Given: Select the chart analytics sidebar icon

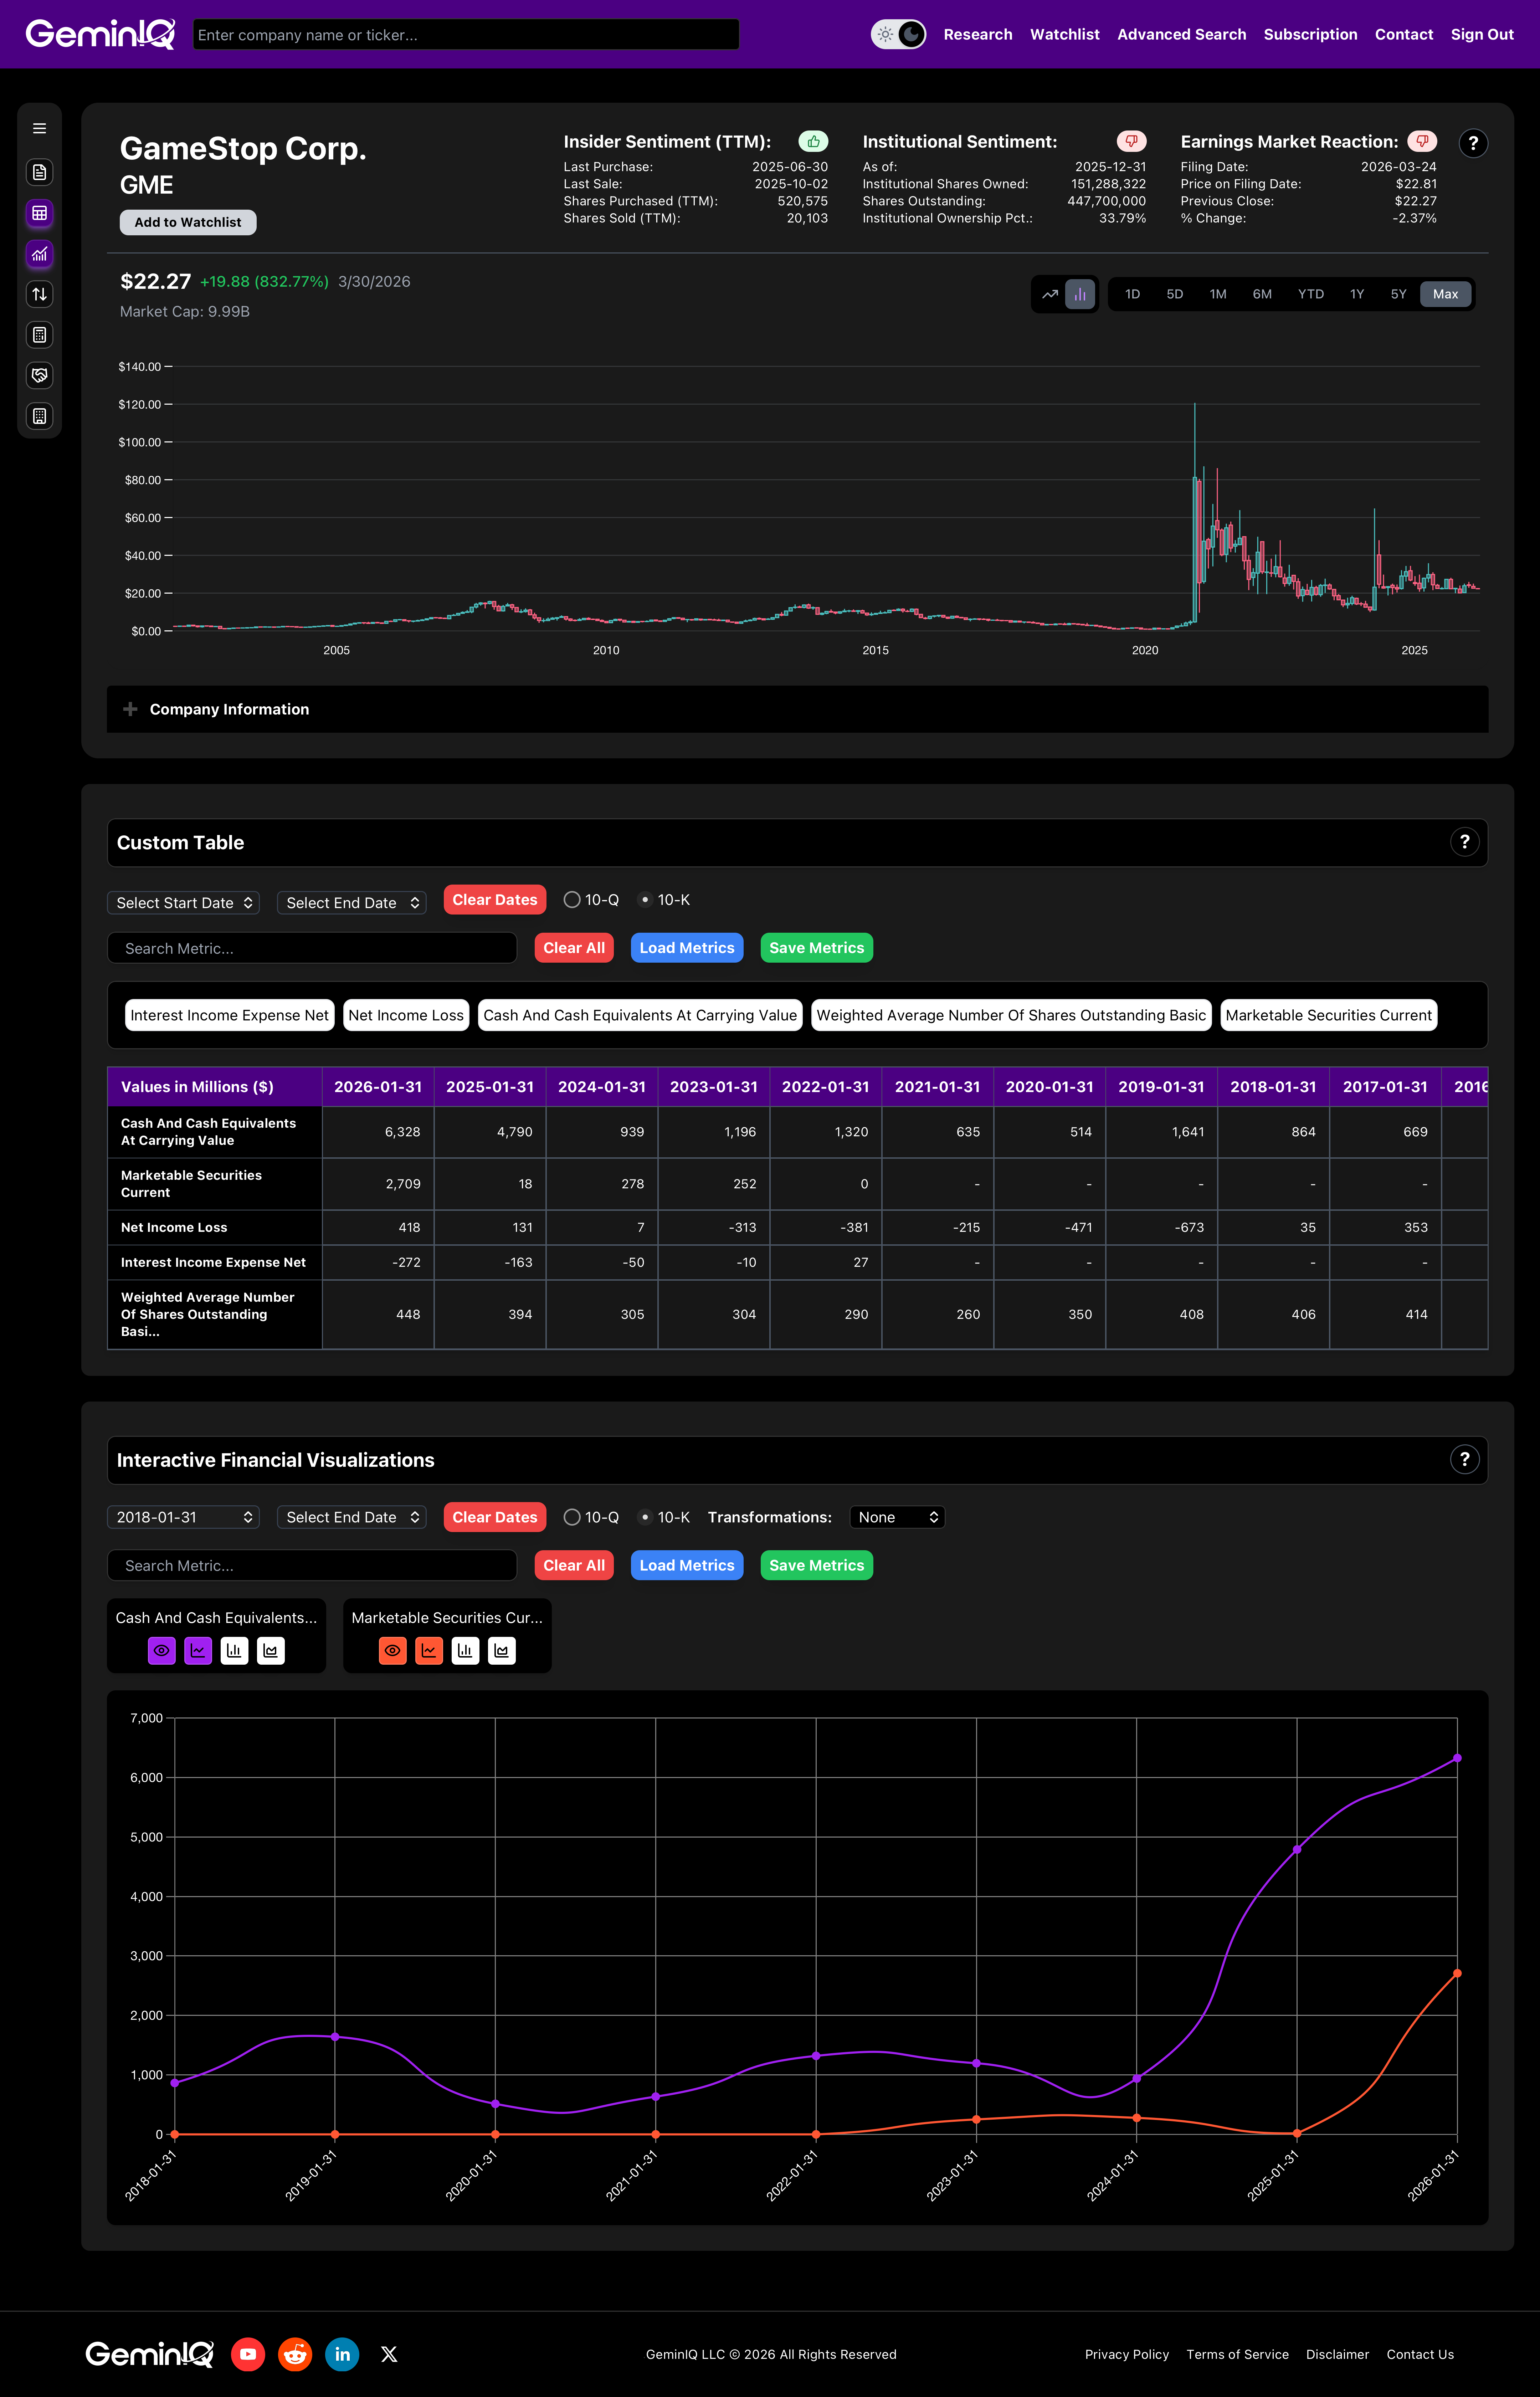Looking at the screenshot, I should (x=39, y=254).
